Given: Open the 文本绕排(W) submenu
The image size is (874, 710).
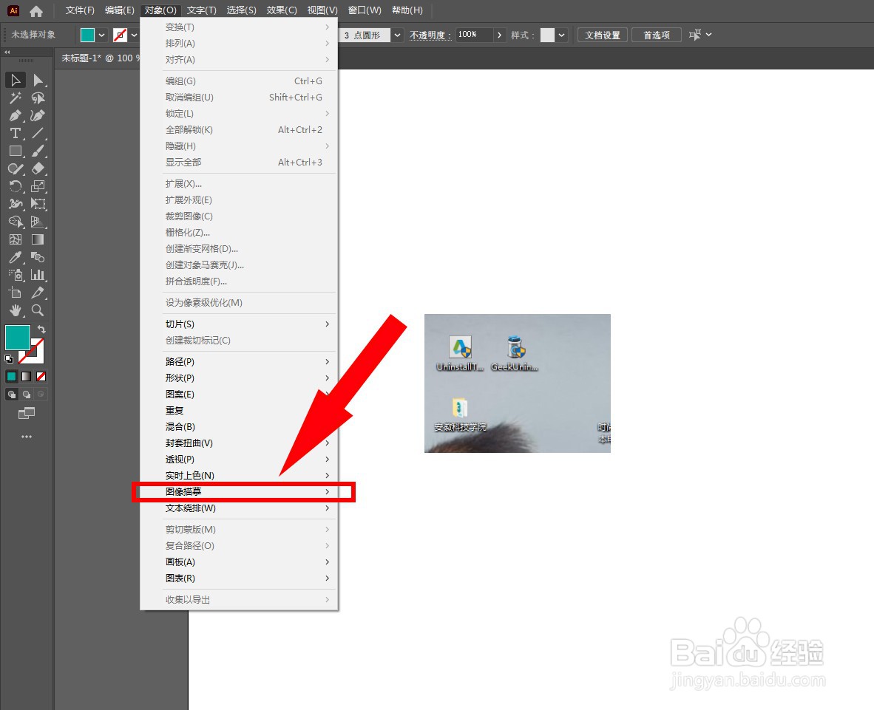Looking at the screenshot, I should coord(239,508).
